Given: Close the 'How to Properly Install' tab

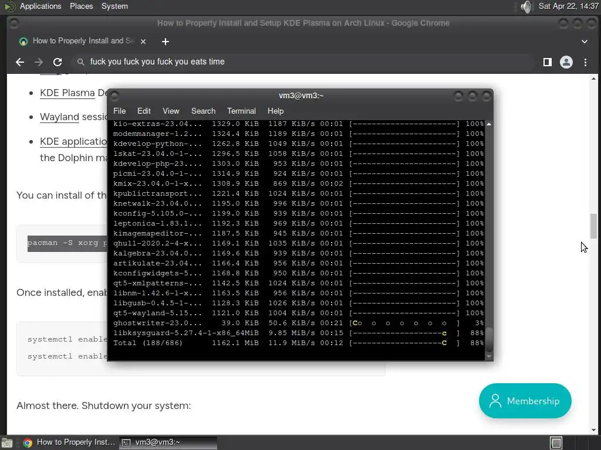Looking at the screenshot, I should tap(143, 42).
